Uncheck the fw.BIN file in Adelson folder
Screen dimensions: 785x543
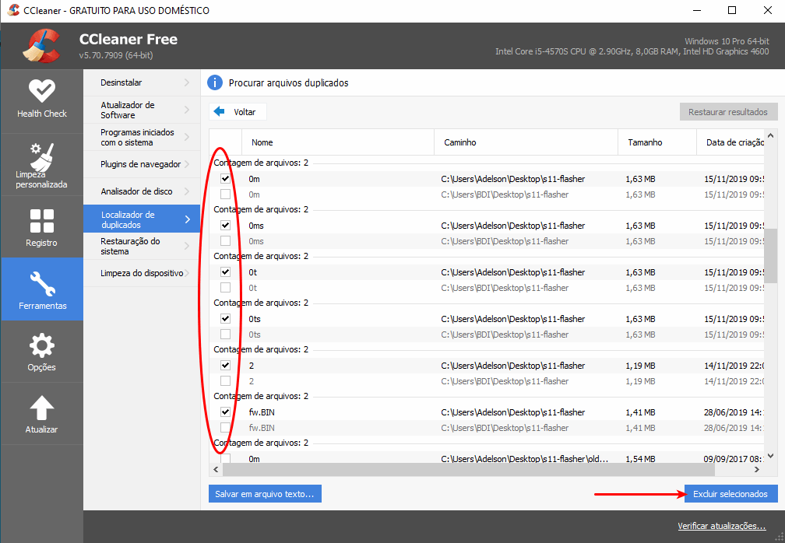(225, 412)
